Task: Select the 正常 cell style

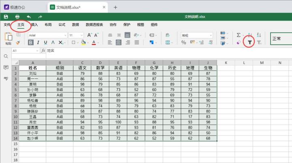Action: [280, 39]
